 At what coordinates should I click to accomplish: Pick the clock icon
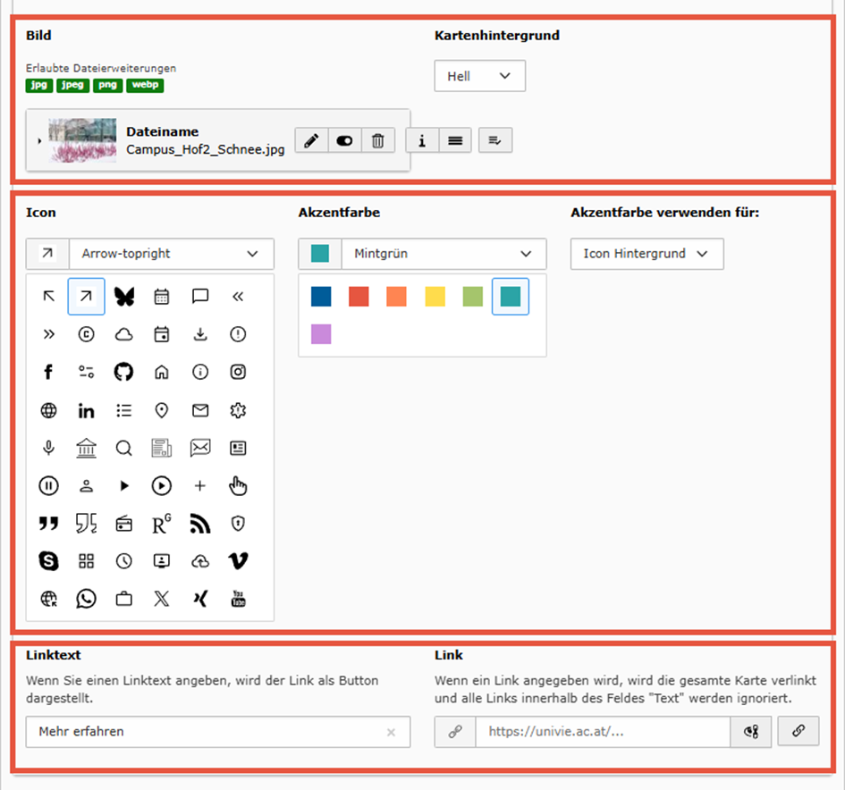124,561
